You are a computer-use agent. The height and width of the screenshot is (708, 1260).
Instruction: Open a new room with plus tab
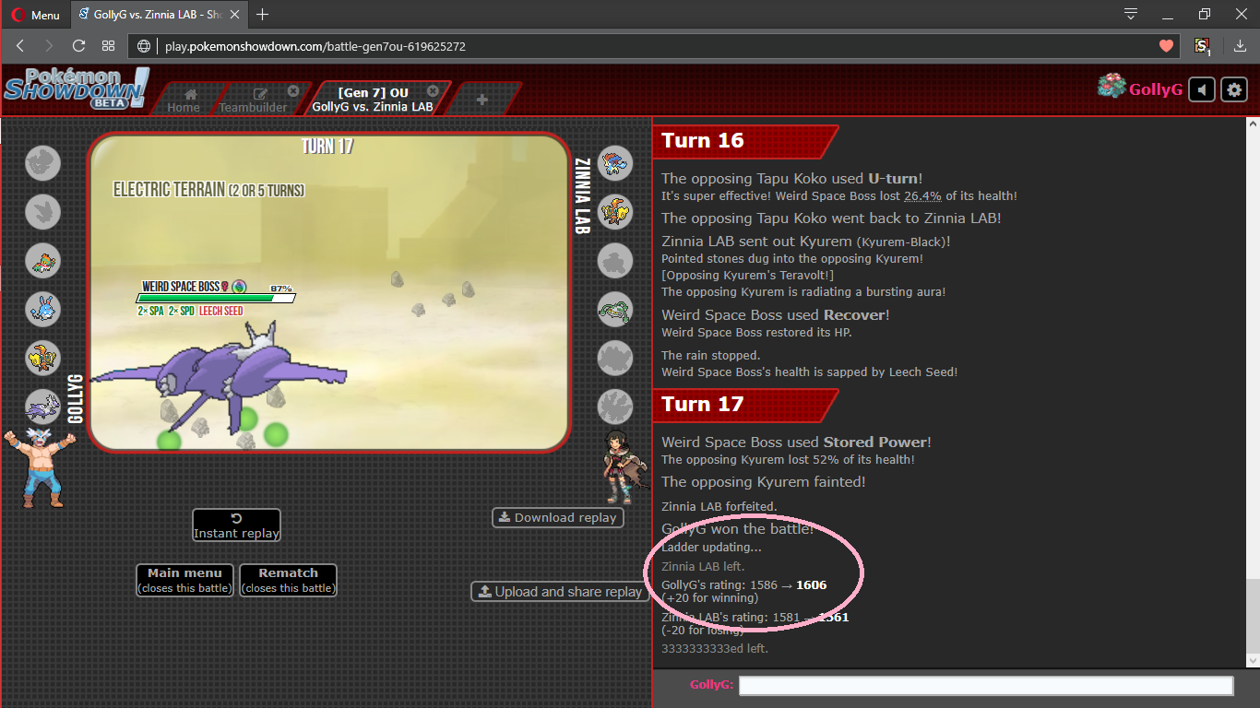tap(481, 100)
